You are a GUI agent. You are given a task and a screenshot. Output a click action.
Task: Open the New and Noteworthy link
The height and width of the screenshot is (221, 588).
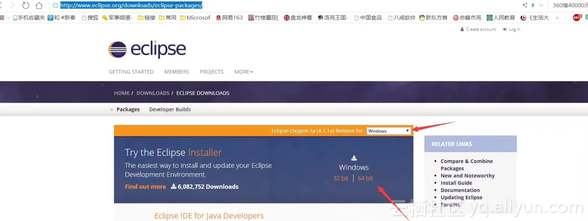(467, 176)
